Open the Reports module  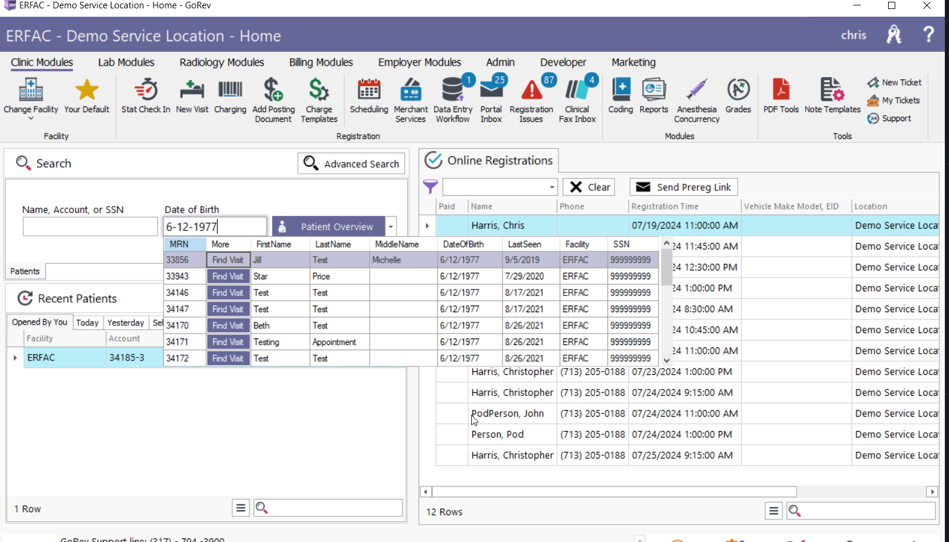click(x=653, y=96)
